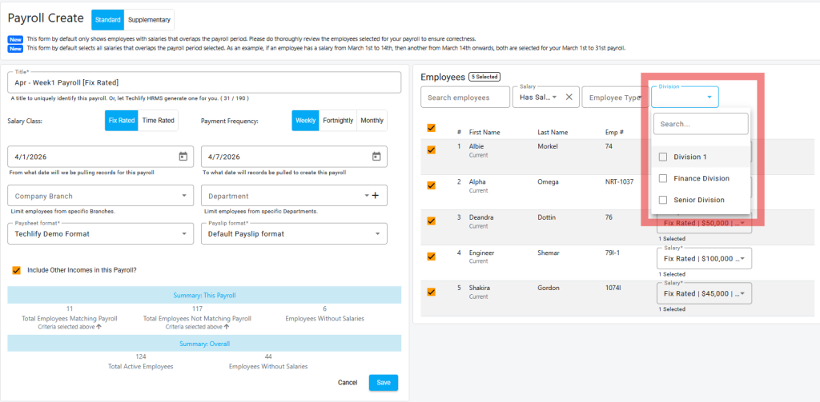
Task: Select the Time Rated salary class
Action: 158,120
